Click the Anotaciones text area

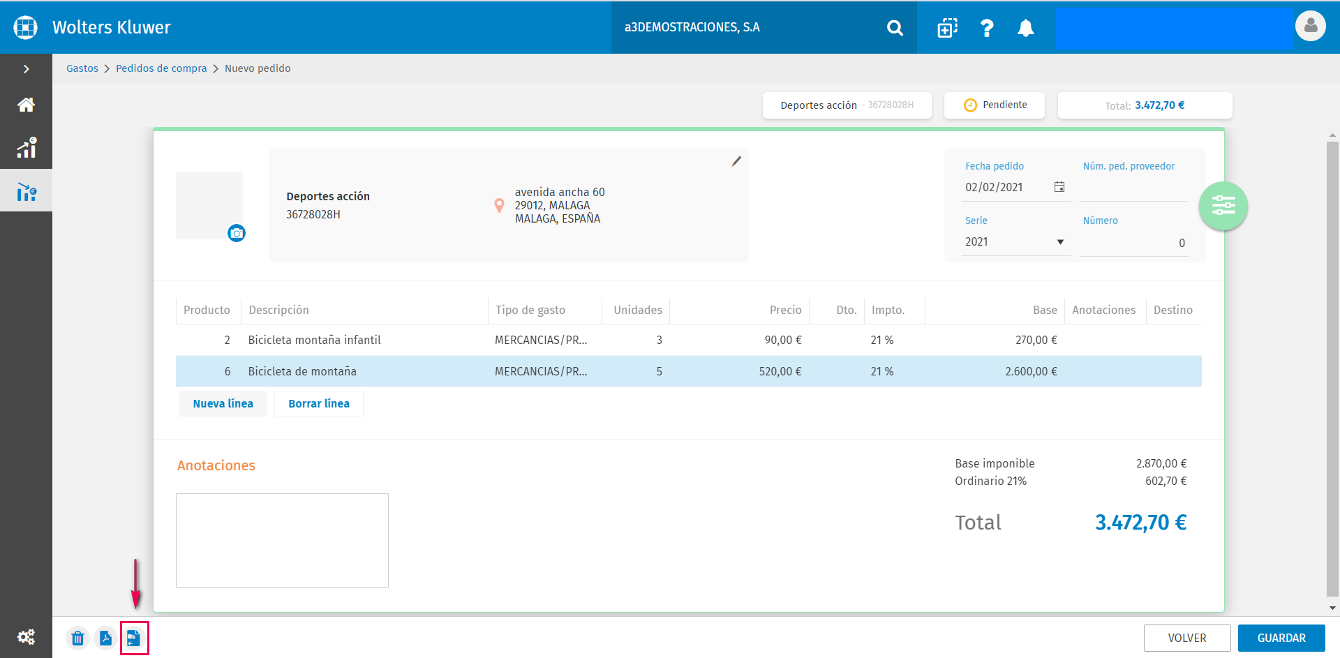click(282, 540)
